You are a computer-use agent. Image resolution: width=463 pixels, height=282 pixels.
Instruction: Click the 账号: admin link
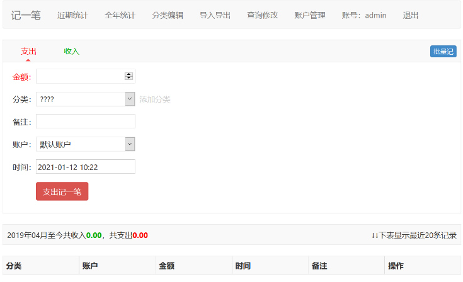point(364,15)
